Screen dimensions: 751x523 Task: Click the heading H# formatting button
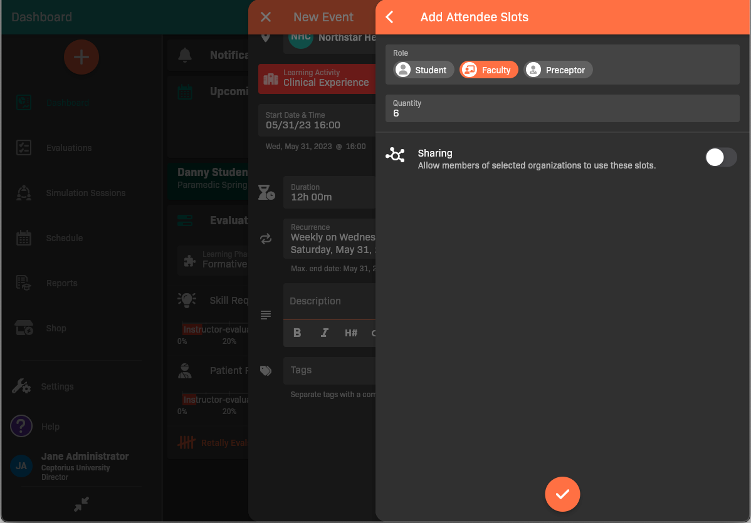coord(350,333)
